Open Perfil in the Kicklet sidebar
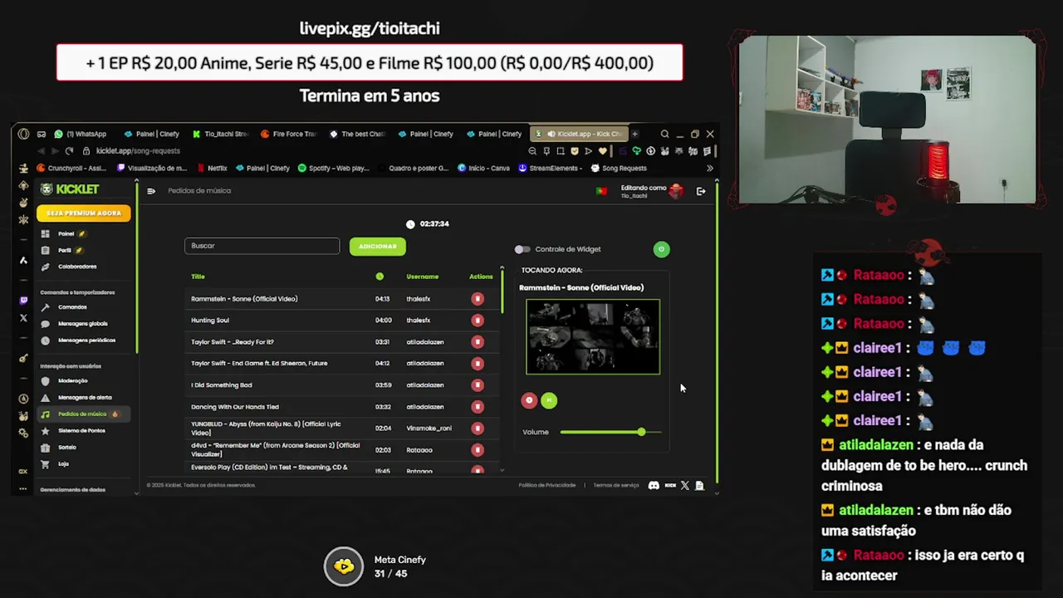The width and height of the screenshot is (1063, 598). point(65,250)
